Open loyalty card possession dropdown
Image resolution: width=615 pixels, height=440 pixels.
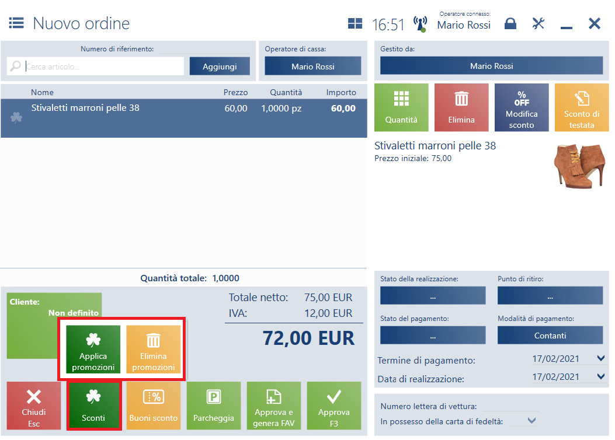coord(531,421)
